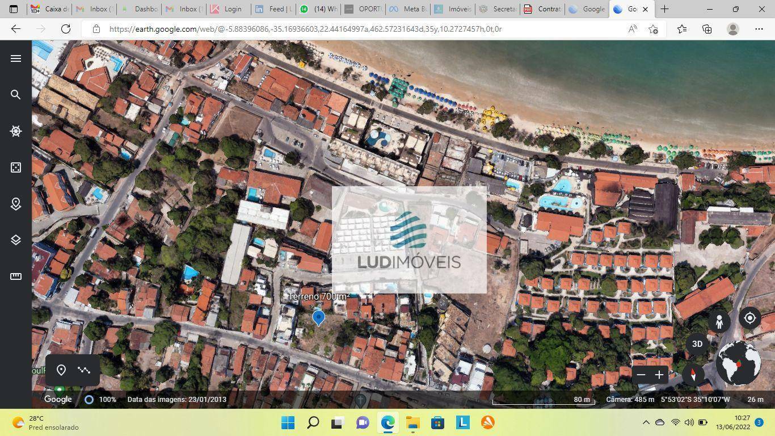775x436 pixels.
Task: Open the Google Earth hamburger menu
Action: click(16, 58)
